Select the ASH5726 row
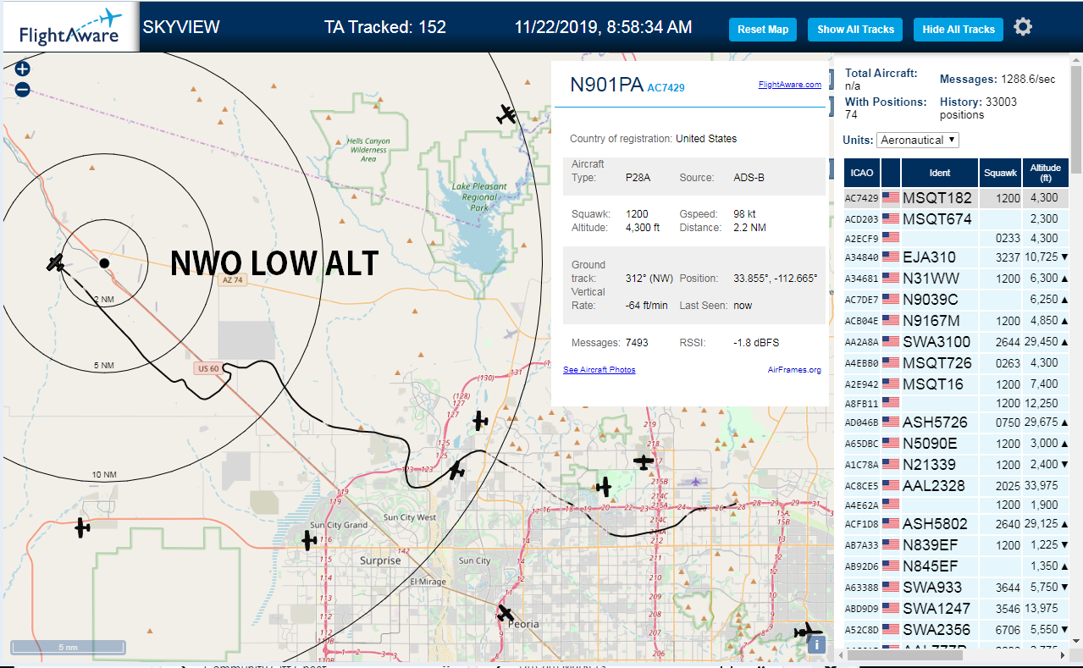Image resolution: width=1083 pixels, height=668 pixels. 956,422
